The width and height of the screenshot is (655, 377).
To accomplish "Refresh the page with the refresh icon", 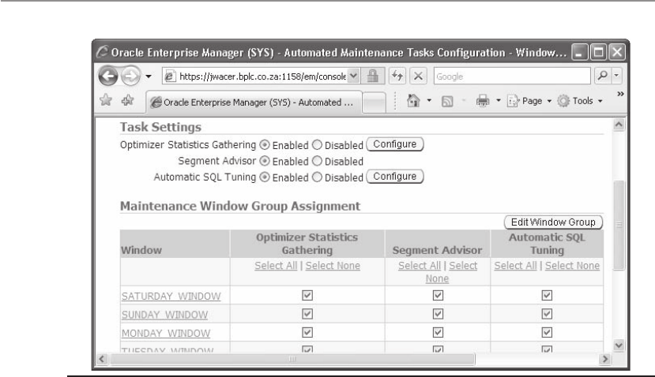I will [397, 76].
